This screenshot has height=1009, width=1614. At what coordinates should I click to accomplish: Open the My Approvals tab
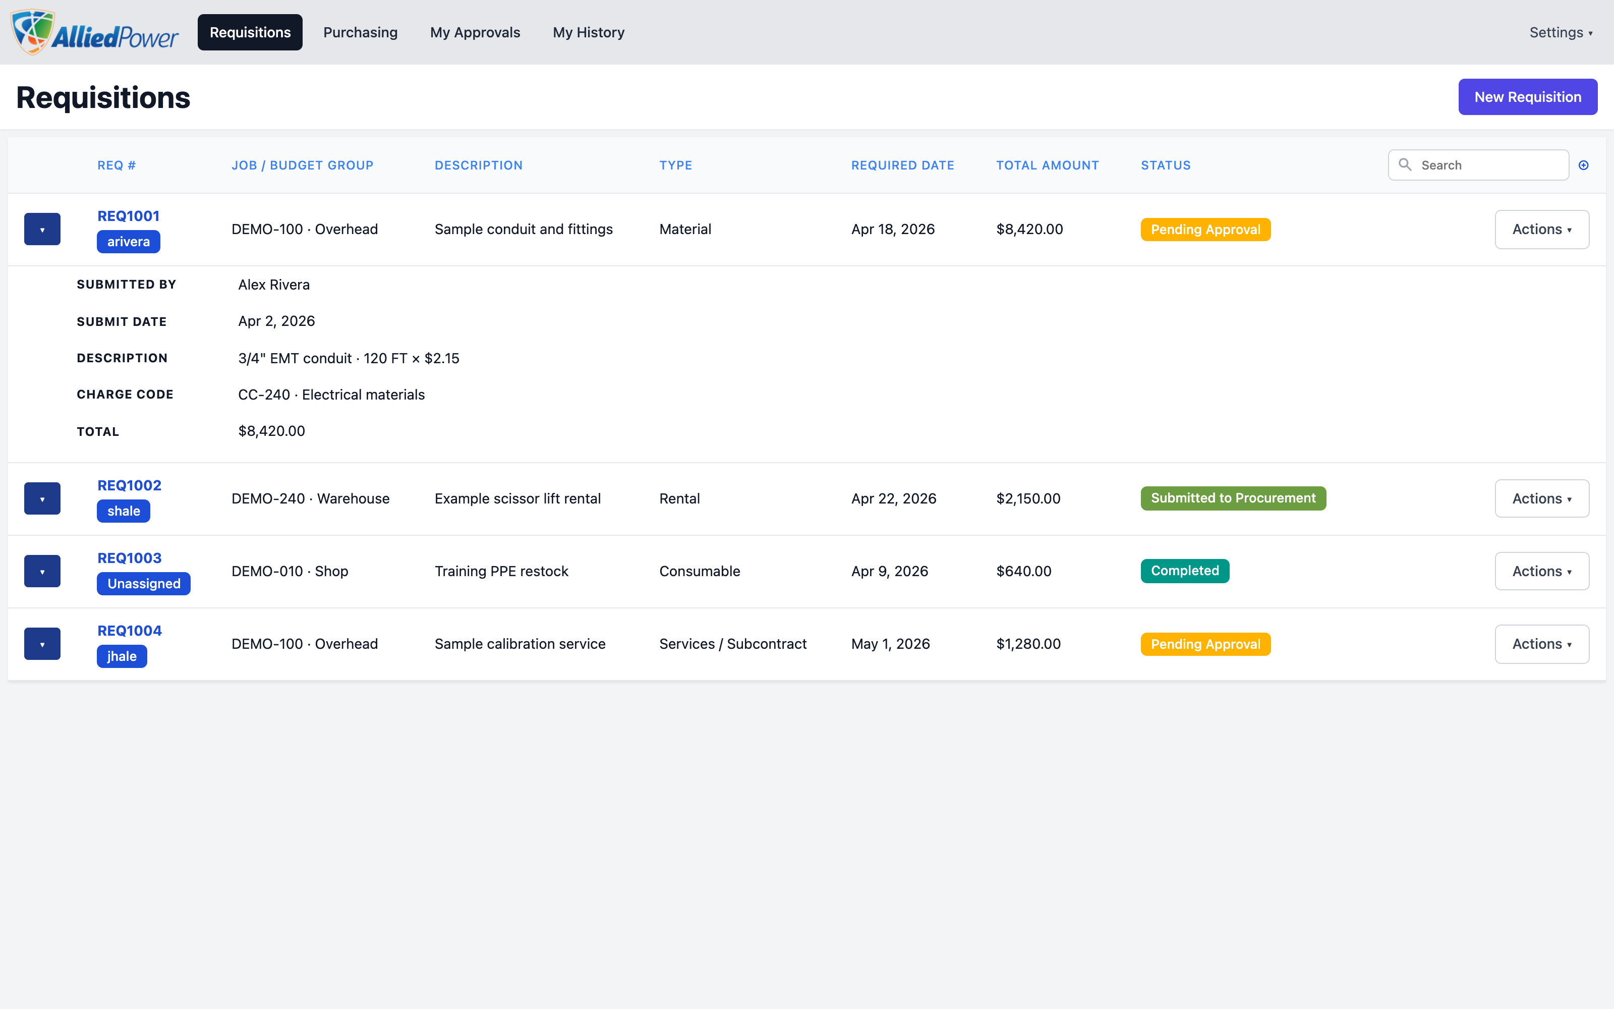(x=475, y=32)
